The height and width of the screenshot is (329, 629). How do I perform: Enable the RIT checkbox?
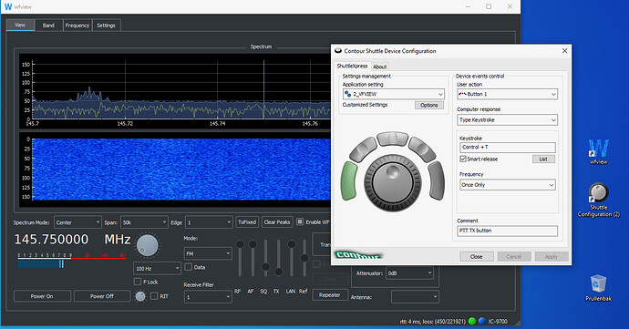(x=154, y=296)
